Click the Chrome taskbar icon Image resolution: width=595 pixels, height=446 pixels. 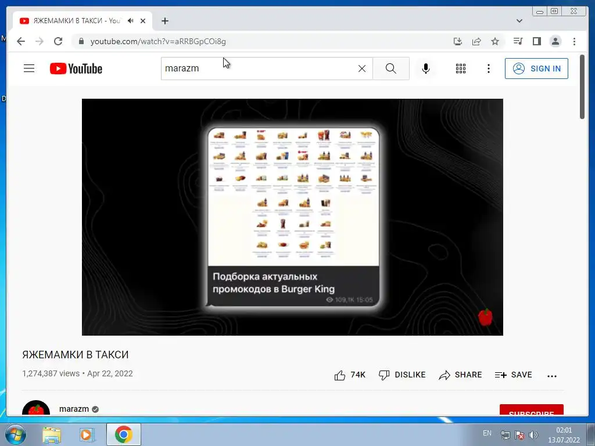tap(123, 434)
